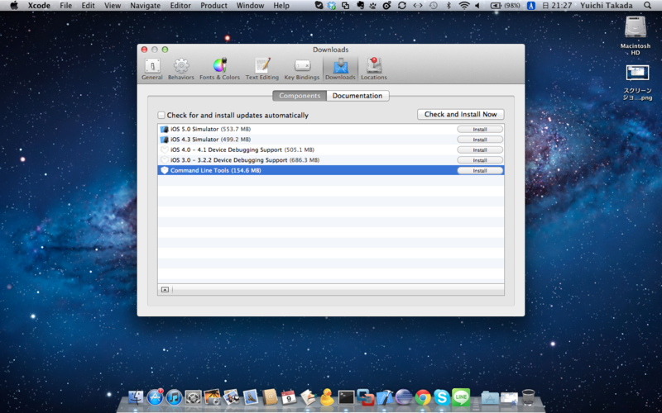The width and height of the screenshot is (662, 413).
Task: Open the Window menu
Action: click(251, 6)
